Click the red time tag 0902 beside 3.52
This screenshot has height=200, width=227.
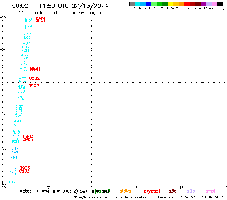33,86
